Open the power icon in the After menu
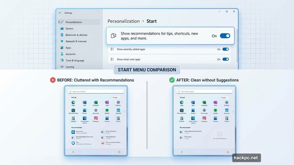The width and height of the screenshot is (294, 165). [228, 152]
